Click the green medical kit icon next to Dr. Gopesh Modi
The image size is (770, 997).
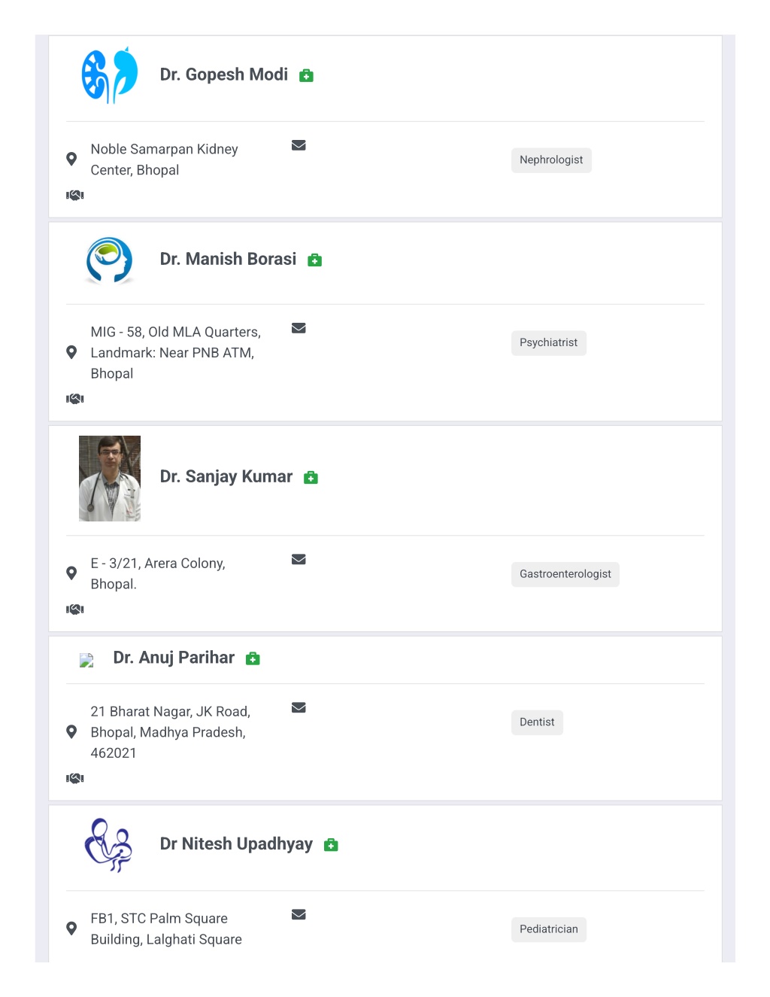click(306, 76)
